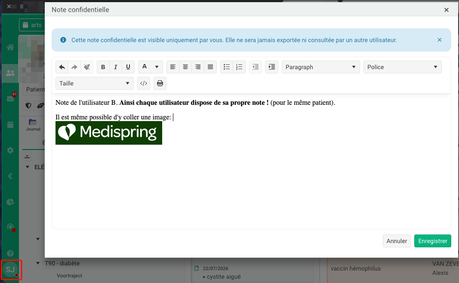
Task: Toggle bold formatting
Action: click(103, 67)
